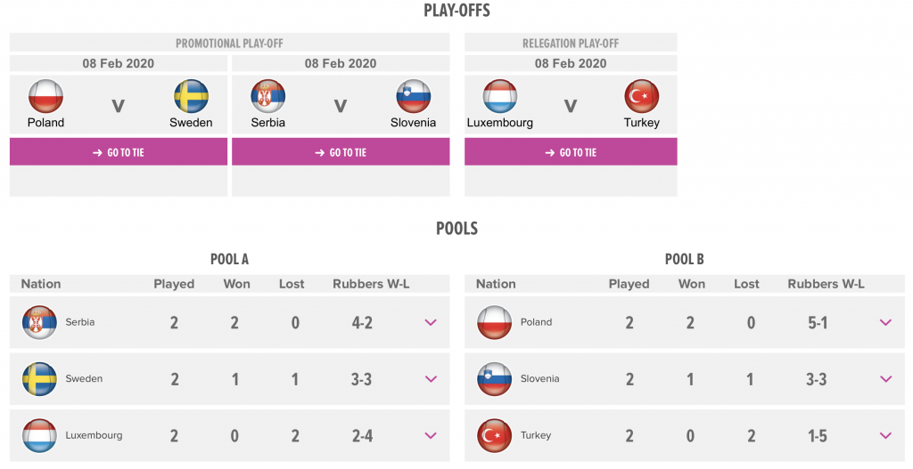
Task: Click Slovenia flag in play-off tie
Action: click(414, 96)
